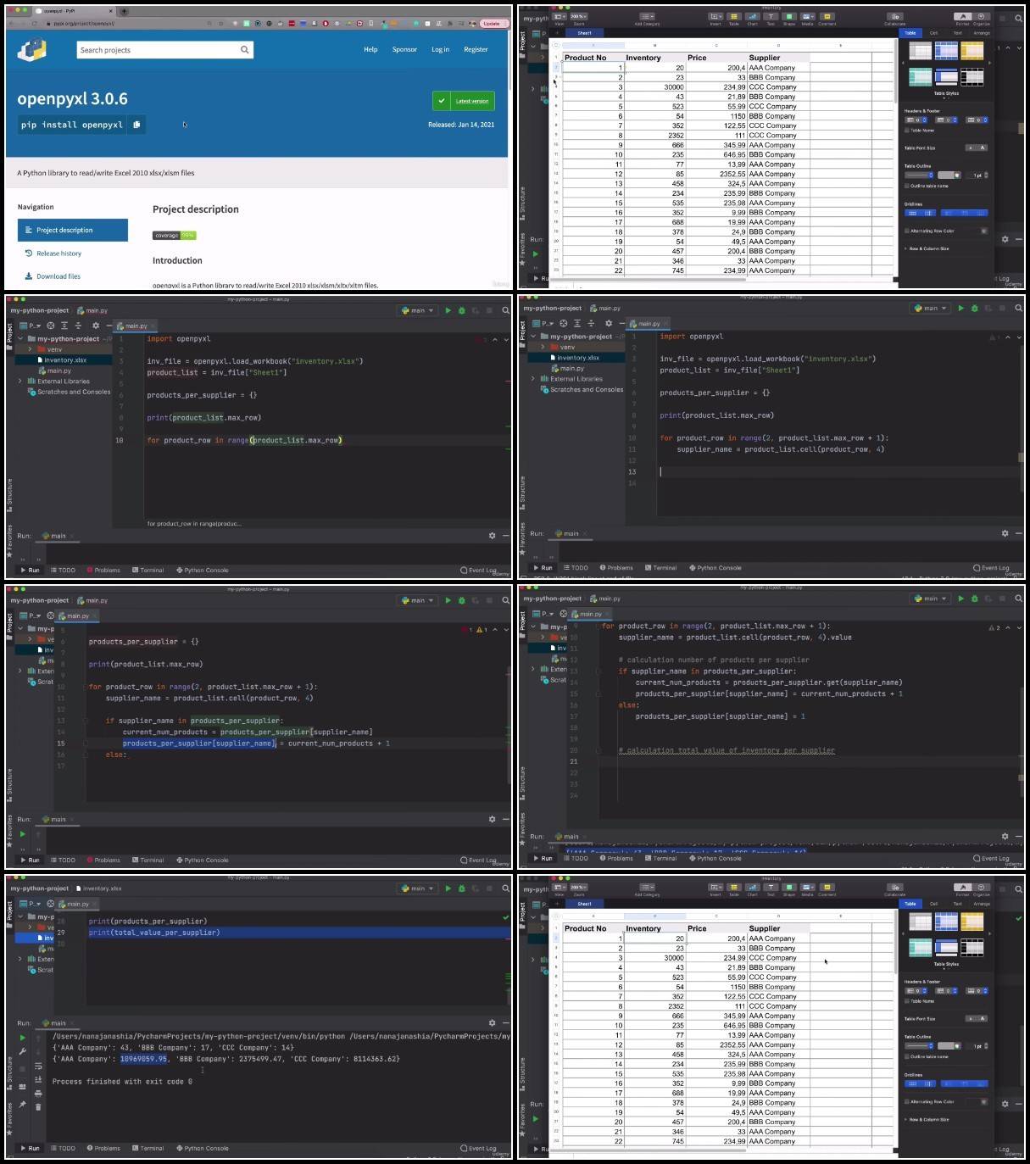Click the trash icon to clear the Run console
Viewport: 1030px width, 1164px height.
(38, 1106)
